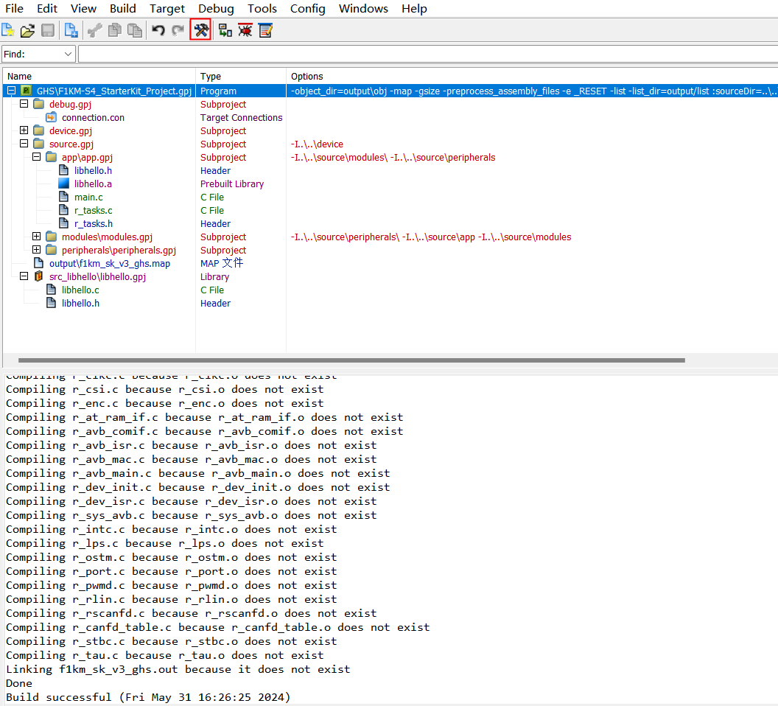
Task: Collapse the src_libhello\libhello.gpj library node
Action: [x=24, y=276]
